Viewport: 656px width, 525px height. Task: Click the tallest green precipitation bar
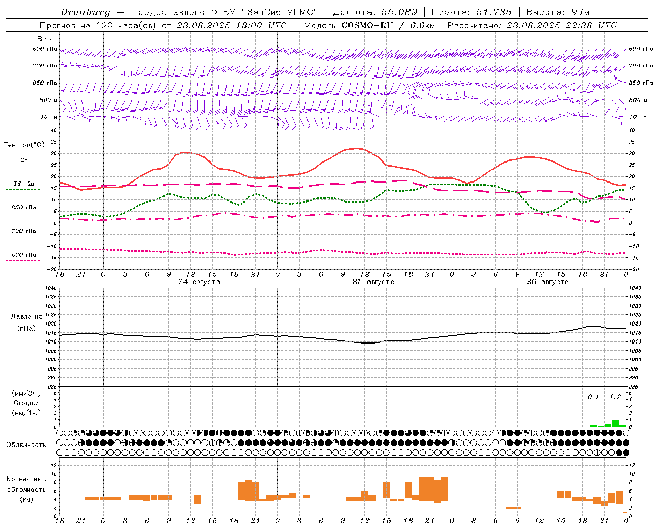click(x=615, y=423)
